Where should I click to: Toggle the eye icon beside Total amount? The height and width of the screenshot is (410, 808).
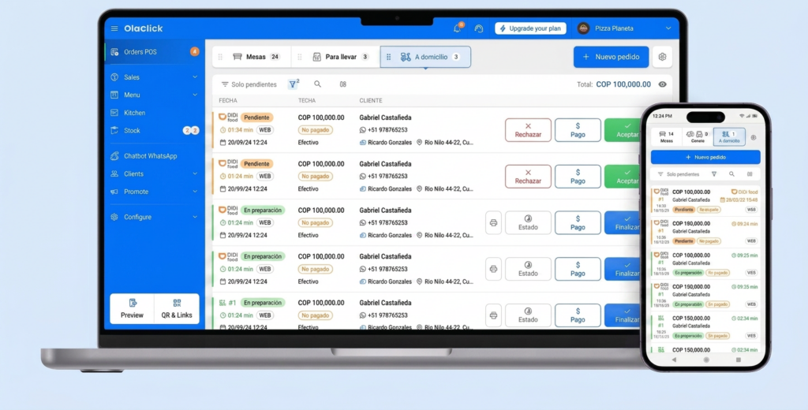click(x=662, y=84)
